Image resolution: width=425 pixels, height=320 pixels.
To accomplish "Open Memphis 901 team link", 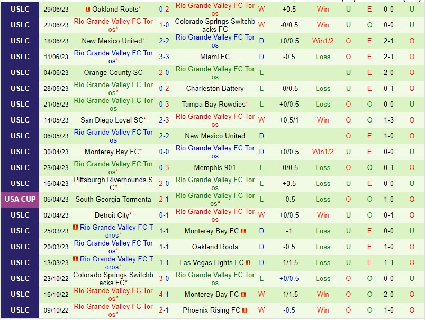I will click(x=215, y=168).
